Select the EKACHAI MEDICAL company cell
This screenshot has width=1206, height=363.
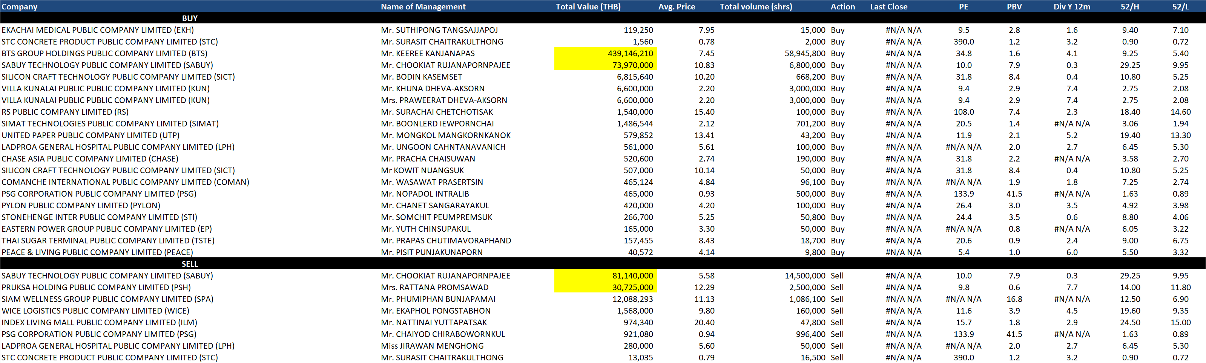97,30
